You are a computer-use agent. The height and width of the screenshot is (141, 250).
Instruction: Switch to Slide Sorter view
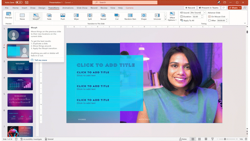click(199, 139)
